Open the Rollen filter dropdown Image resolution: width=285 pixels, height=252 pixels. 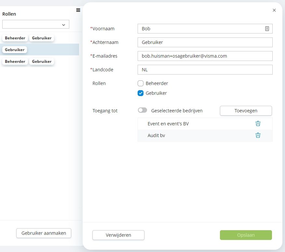(x=36, y=24)
